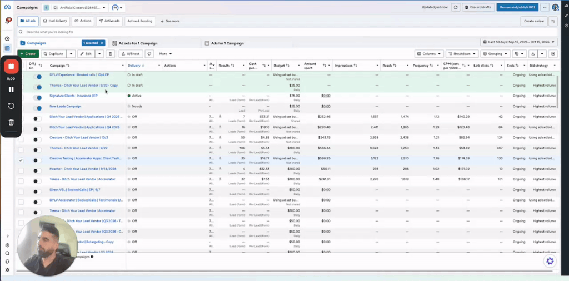The width and height of the screenshot is (569, 281).
Task: Check the Heather Ditch Your Lead Vendor checkbox
Action: (x=21, y=171)
